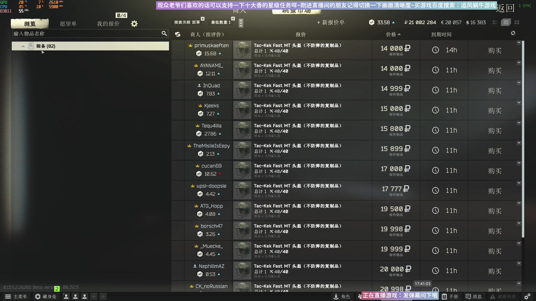Image resolution: width=536 pixels, height=301 pixels.
Task: Collapse the 装备 (82) category tree
Action: click(23, 46)
